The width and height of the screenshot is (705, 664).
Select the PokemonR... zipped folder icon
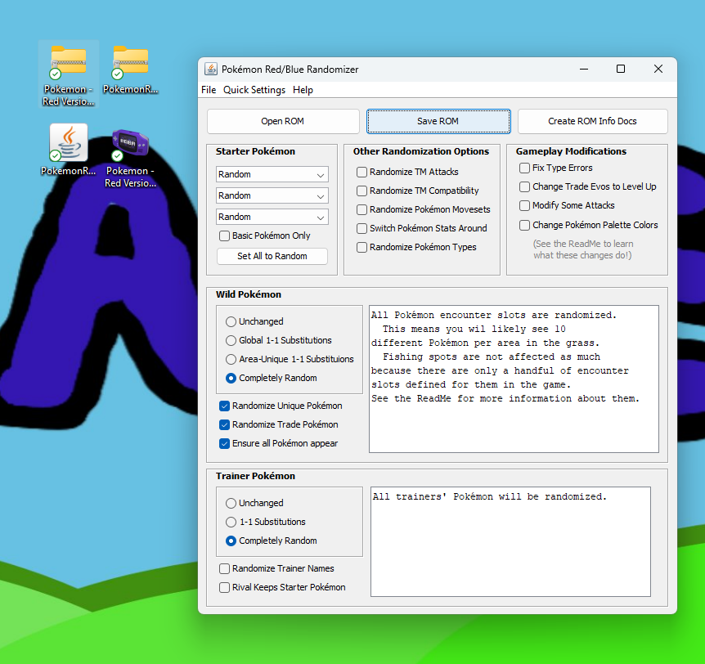coord(130,70)
